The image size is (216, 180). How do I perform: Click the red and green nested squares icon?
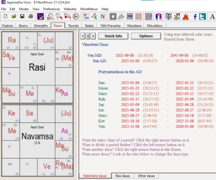(138, 17)
